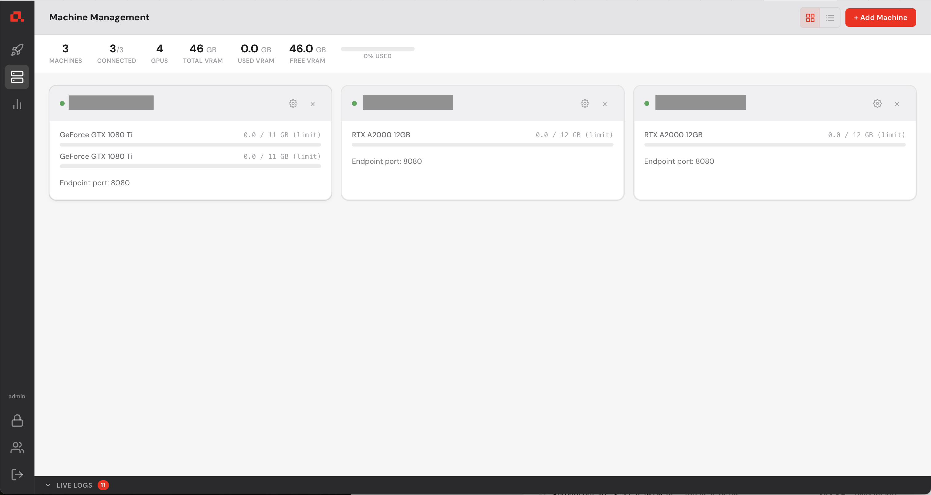The height and width of the screenshot is (495, 931).
Task: Open the users management icon
Action: (x=17, y=448)
